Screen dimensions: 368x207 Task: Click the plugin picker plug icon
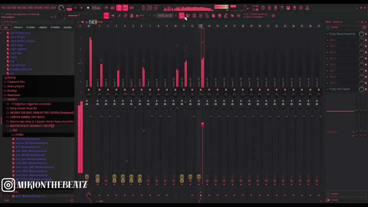(x=220, y=16)
